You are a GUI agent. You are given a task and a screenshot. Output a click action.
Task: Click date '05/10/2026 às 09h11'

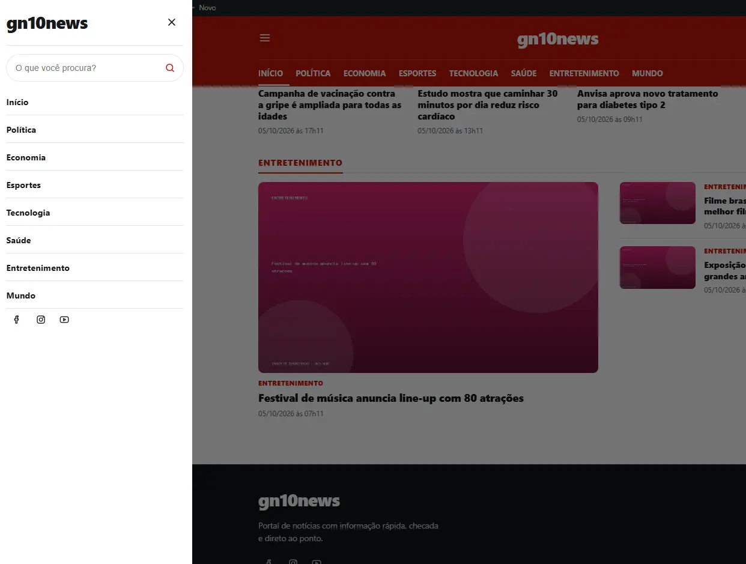click(610, 120)
